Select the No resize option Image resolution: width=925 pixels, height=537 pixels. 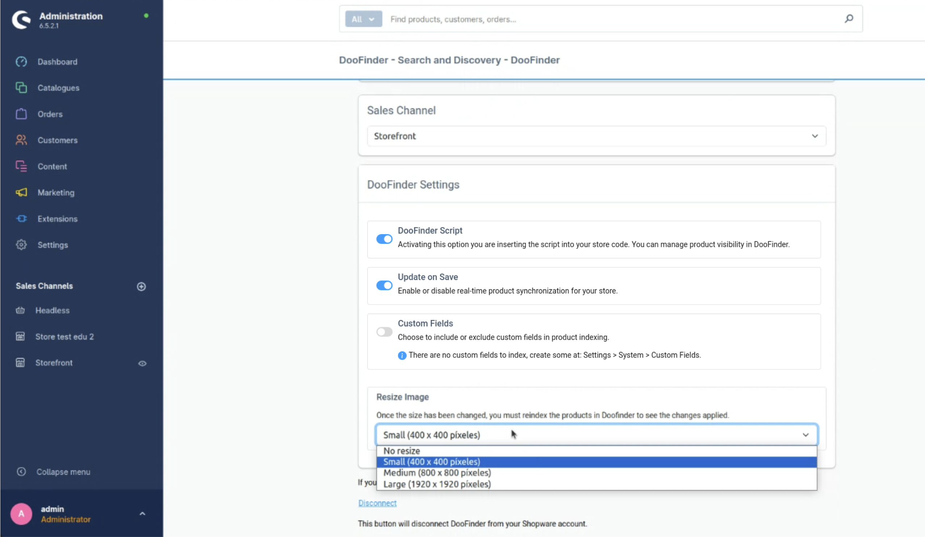pyautogui.click(x=597, y=451)
